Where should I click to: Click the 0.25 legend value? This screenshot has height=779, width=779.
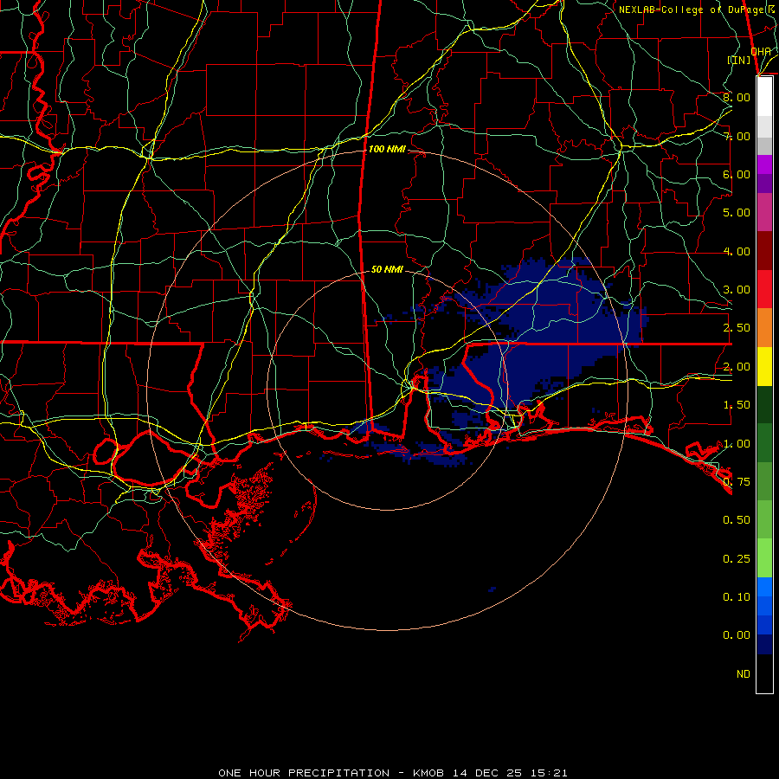(x=737, y=559)
